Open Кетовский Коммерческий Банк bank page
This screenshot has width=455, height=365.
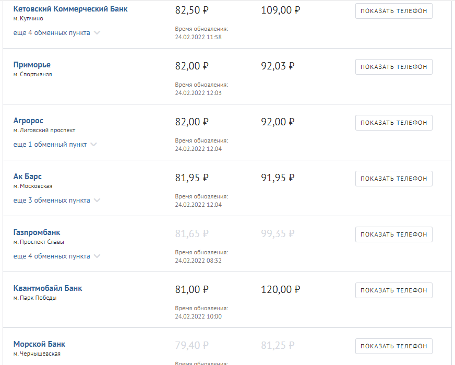coord(70,9)
